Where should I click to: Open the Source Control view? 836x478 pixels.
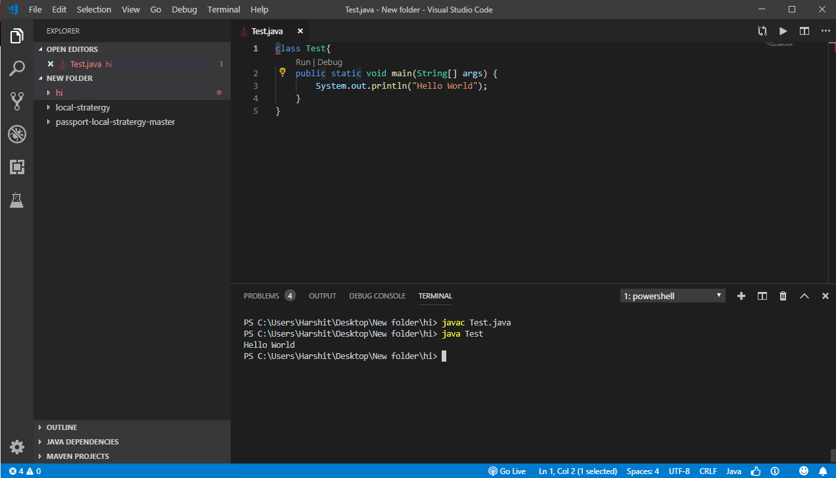click(x=16, y=101)
